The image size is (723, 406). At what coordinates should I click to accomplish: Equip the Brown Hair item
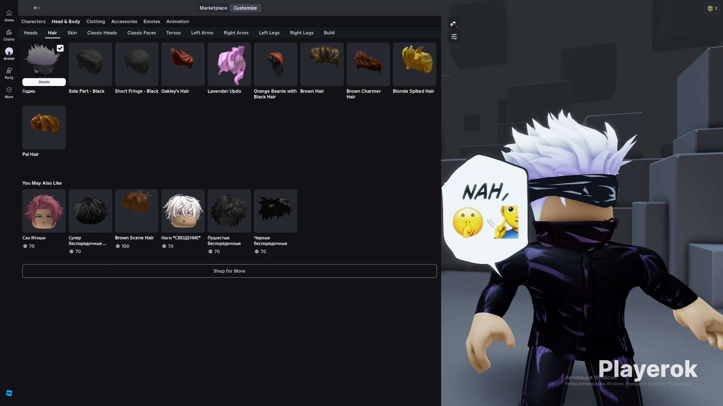[x=322, y=64]
